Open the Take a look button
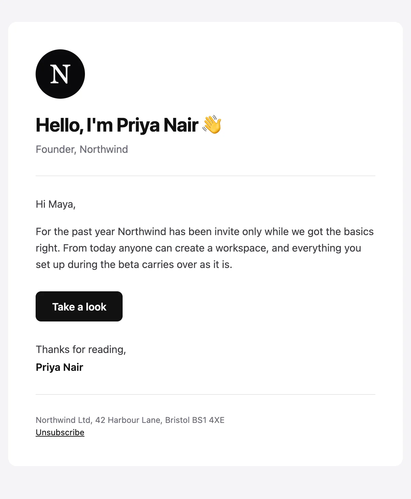This screenshot has height=499, width=411. tap(79, 306)
